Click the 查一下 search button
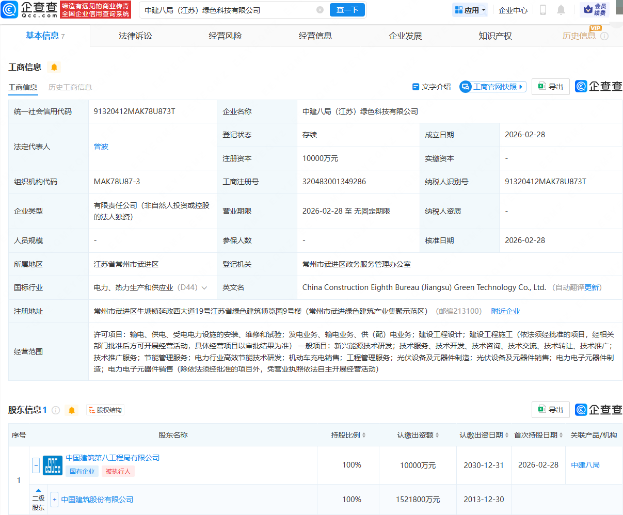Screen dimensions: 623x515 (347, 10)
